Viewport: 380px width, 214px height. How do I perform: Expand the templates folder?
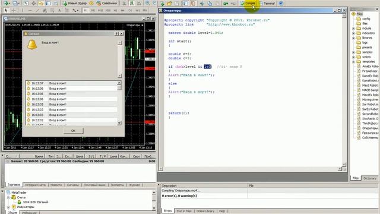click(x=353, y=62)
